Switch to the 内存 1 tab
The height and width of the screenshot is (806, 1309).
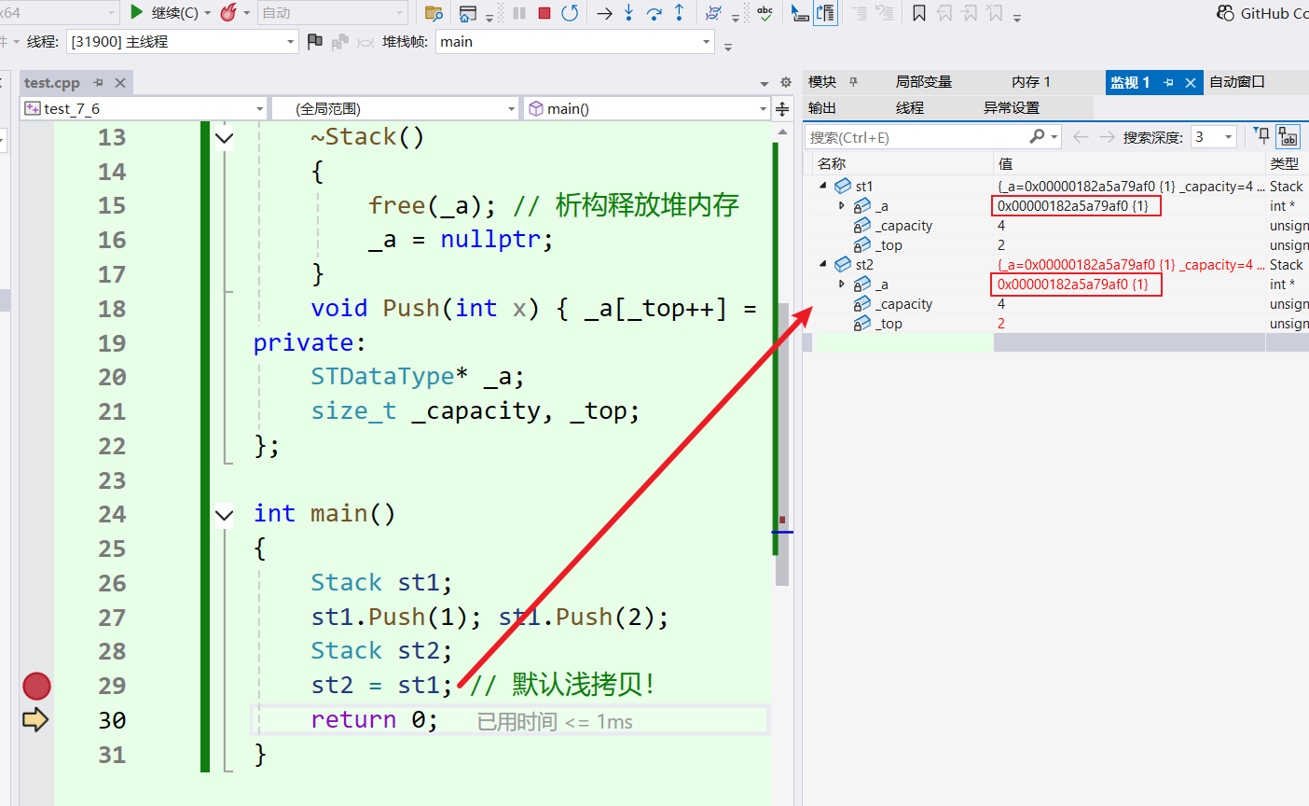click(1031, 82)
